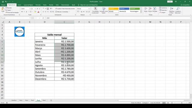Open the Inserir ribbon tab
This screenshot has height=108, width=192.
19,5
